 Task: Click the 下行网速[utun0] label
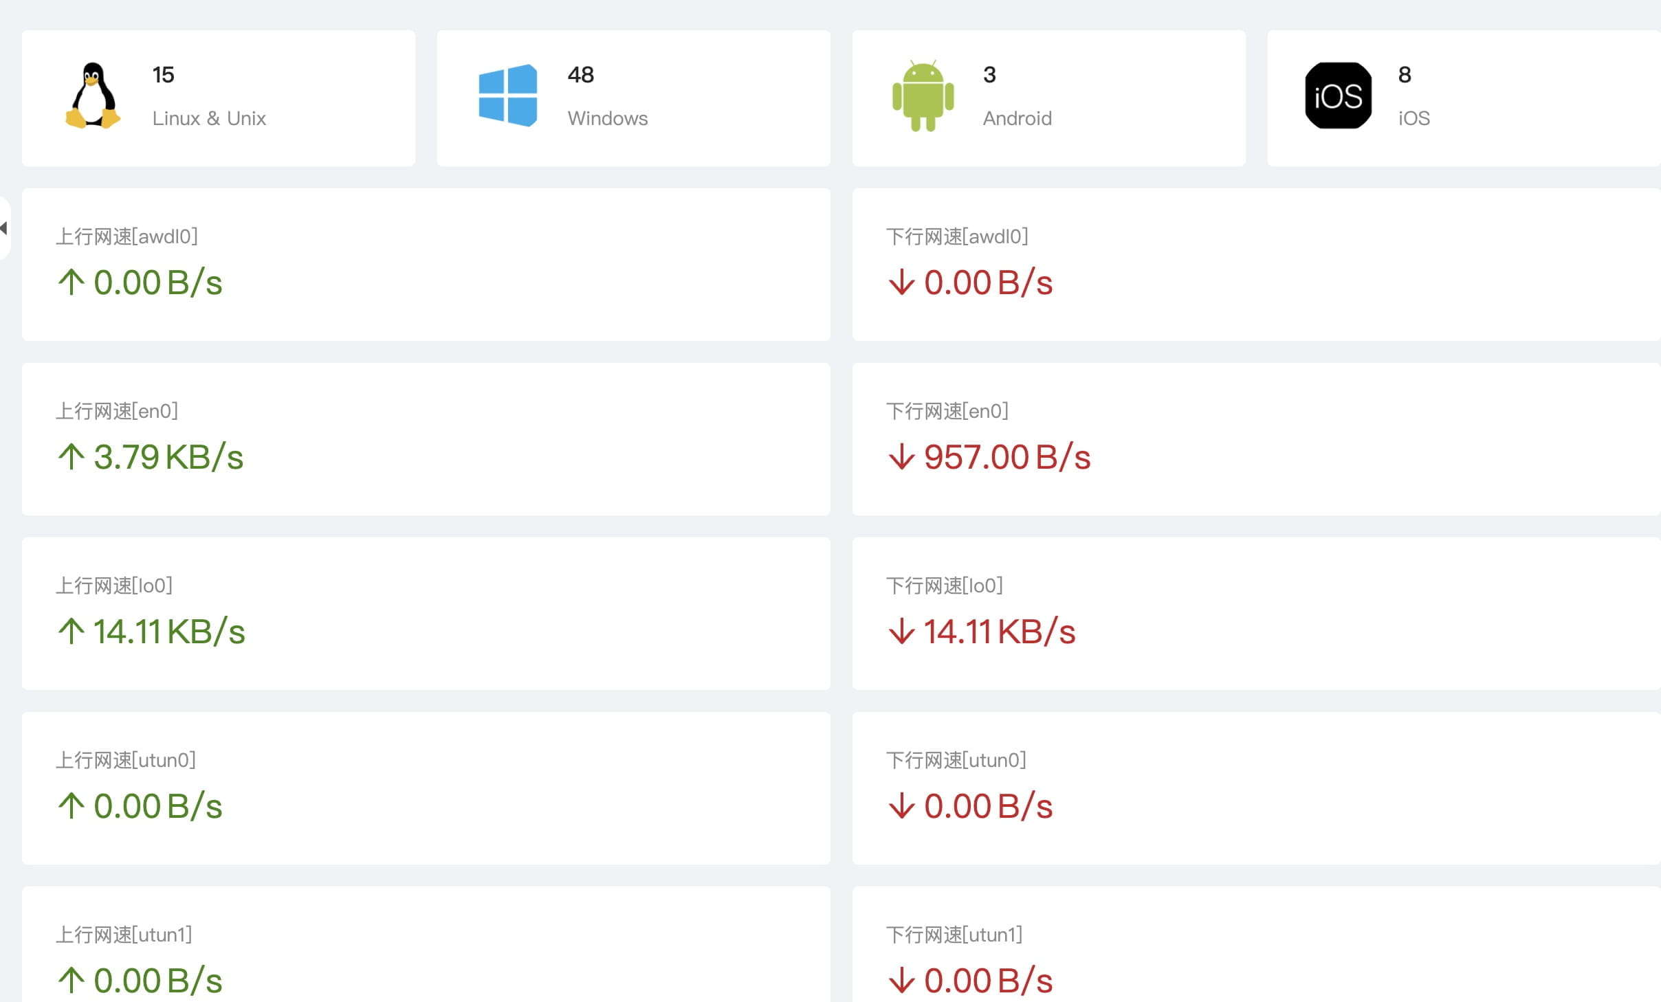click(x=956, y=760)
